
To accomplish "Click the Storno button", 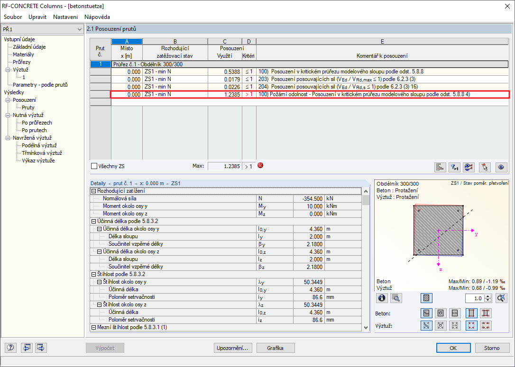I will (x=492, y=348).
